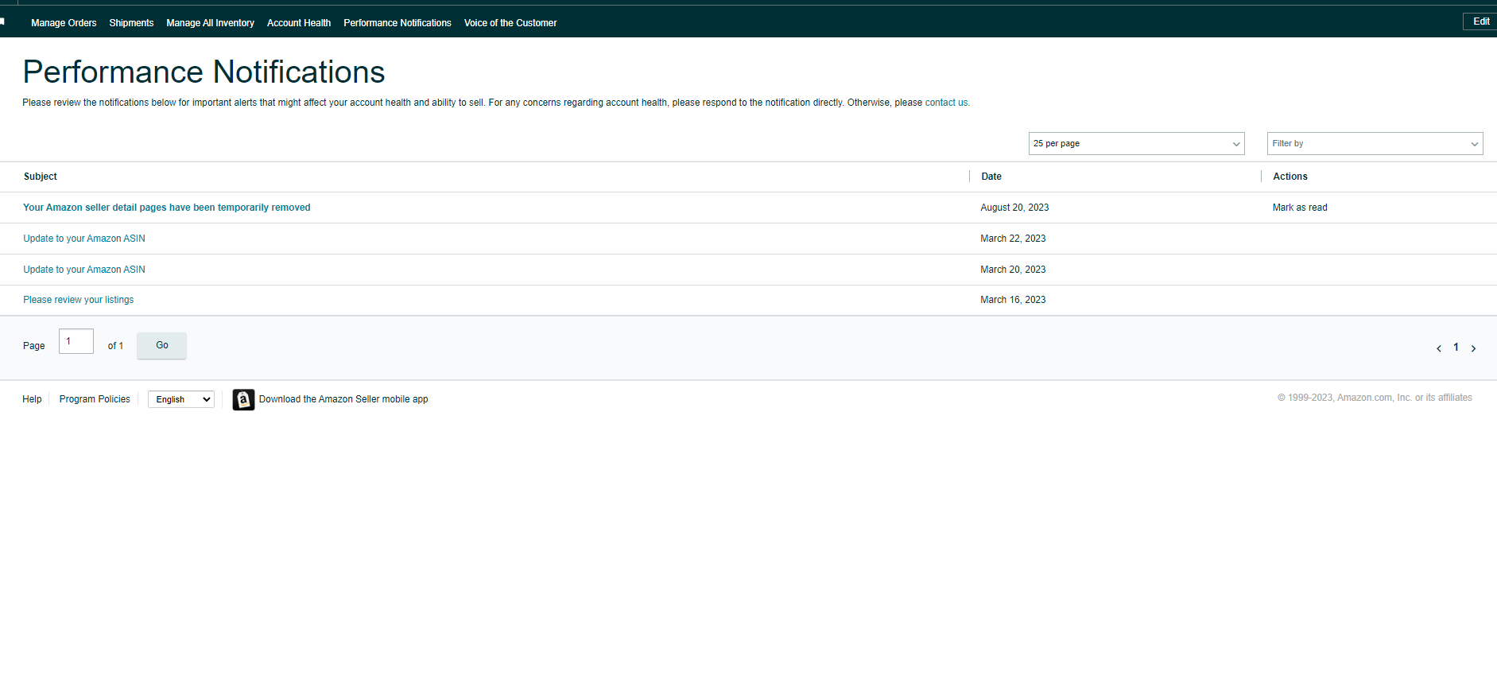
Task: Go to Shipments in the top navigation
Action: 131,23
